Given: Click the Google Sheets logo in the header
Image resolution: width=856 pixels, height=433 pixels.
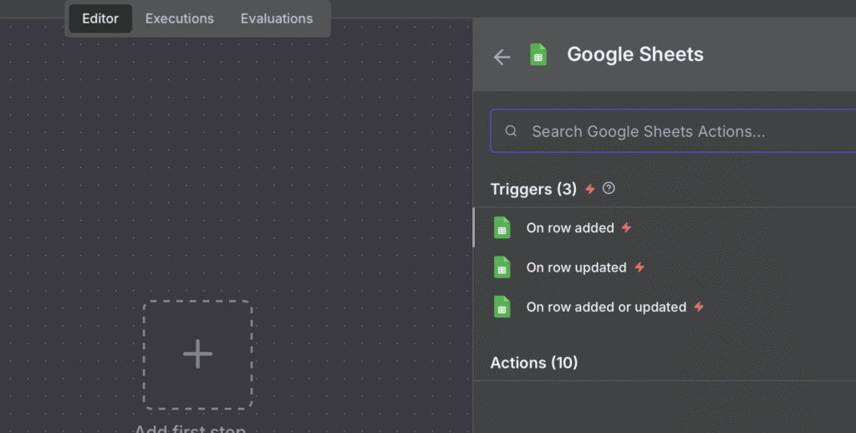Looking at the screenshot, I should tap(538, 55).
